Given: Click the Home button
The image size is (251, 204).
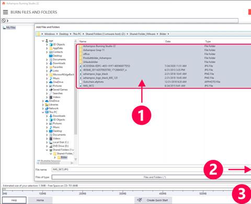Looking at the screenshot, I should (x=40, y=200).
